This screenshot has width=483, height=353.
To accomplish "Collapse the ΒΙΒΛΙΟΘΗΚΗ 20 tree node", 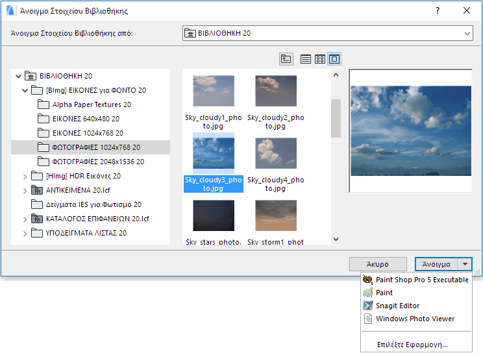I will 18,76.
